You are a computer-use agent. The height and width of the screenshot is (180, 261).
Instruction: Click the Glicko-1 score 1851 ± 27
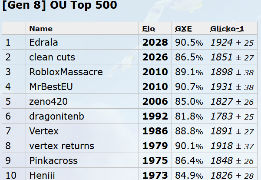[x=232, y=57]
